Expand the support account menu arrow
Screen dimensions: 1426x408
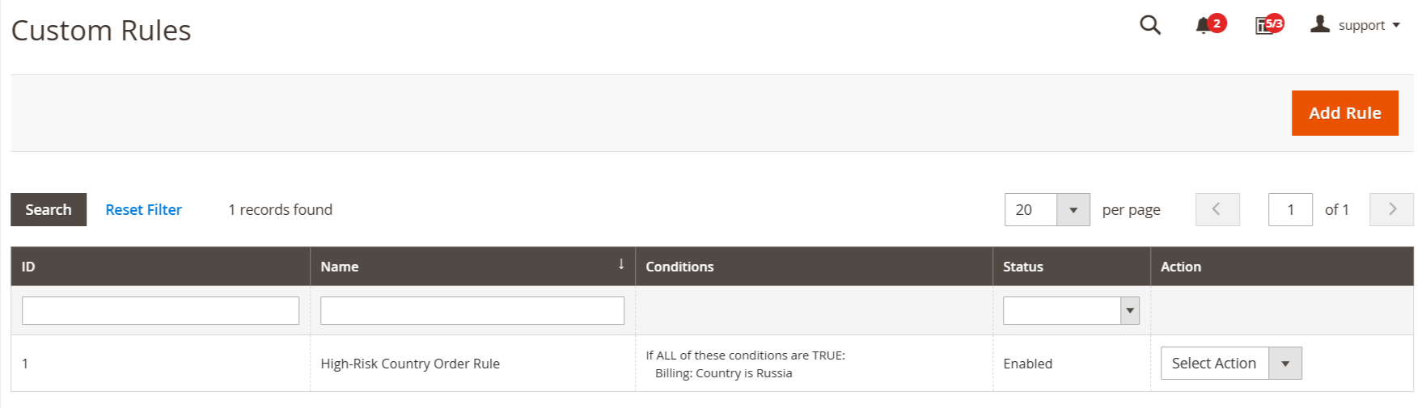pos(1396,26)
